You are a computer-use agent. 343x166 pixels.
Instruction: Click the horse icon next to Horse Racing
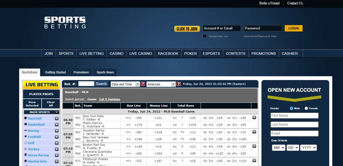tap(25, 155)
